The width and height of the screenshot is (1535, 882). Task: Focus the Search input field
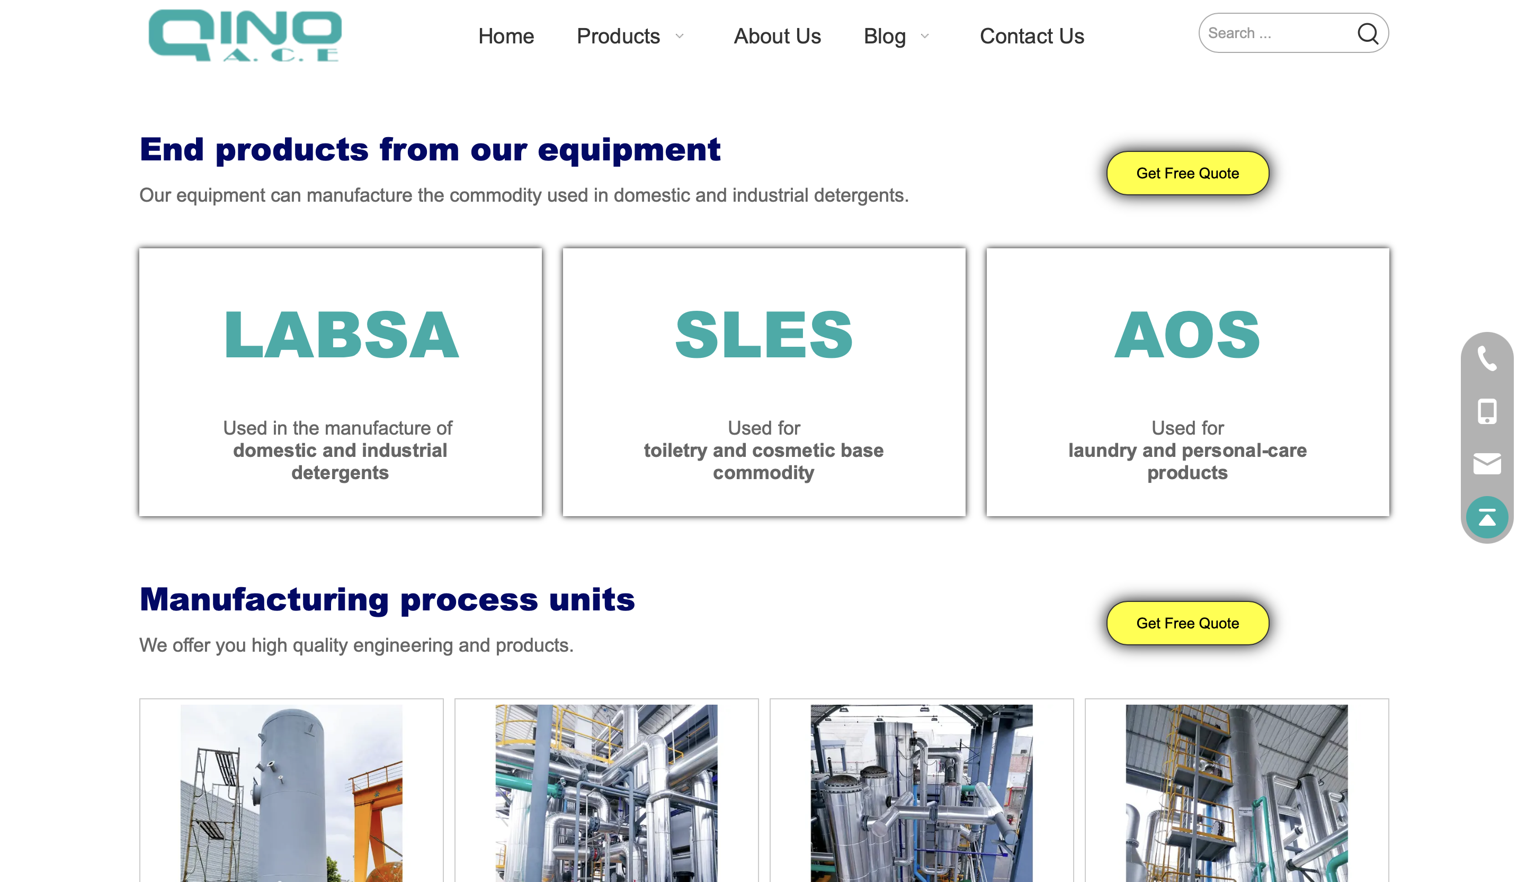(1273, 33)
